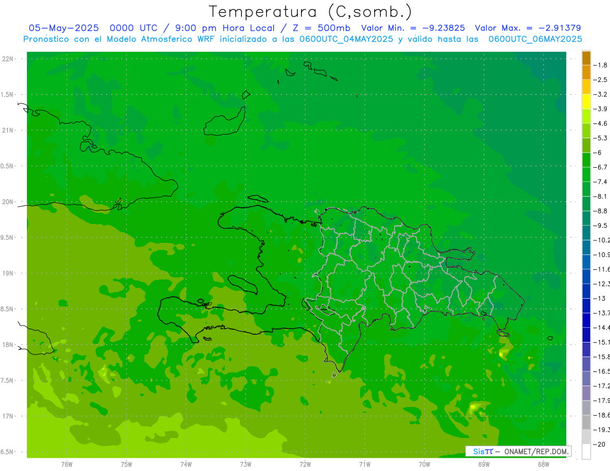
Task: Click the "74W" longitude label
Action: click(186, 464)
